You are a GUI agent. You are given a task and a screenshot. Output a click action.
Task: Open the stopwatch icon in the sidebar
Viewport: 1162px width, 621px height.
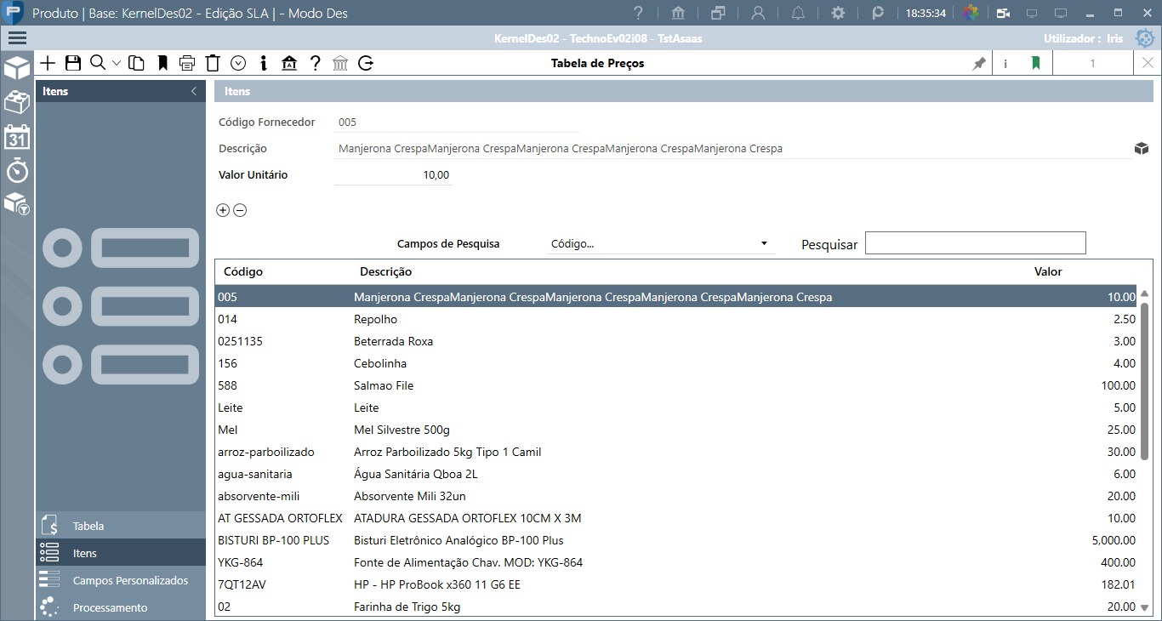(x=17, y=170)
